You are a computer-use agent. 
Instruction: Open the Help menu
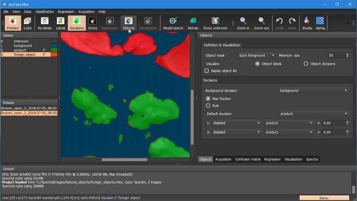pyautogui.click(x=102, y=12)
